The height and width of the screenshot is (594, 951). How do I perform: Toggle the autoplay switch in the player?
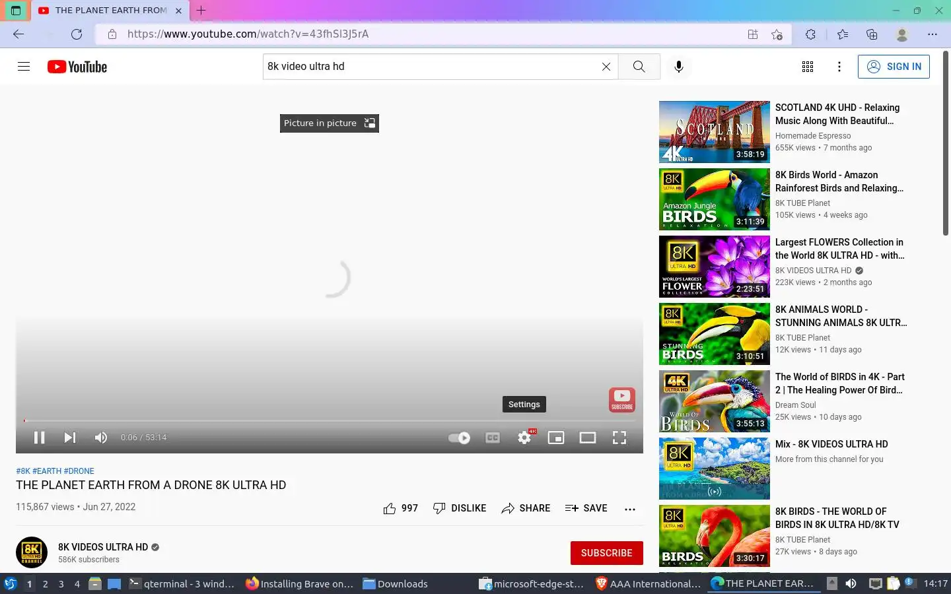point(459,438)
